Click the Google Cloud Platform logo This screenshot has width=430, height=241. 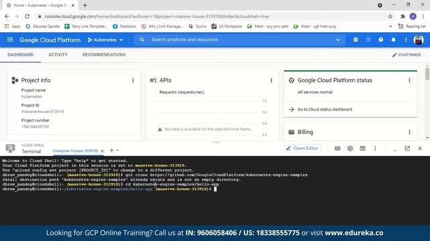coord(50,40)
